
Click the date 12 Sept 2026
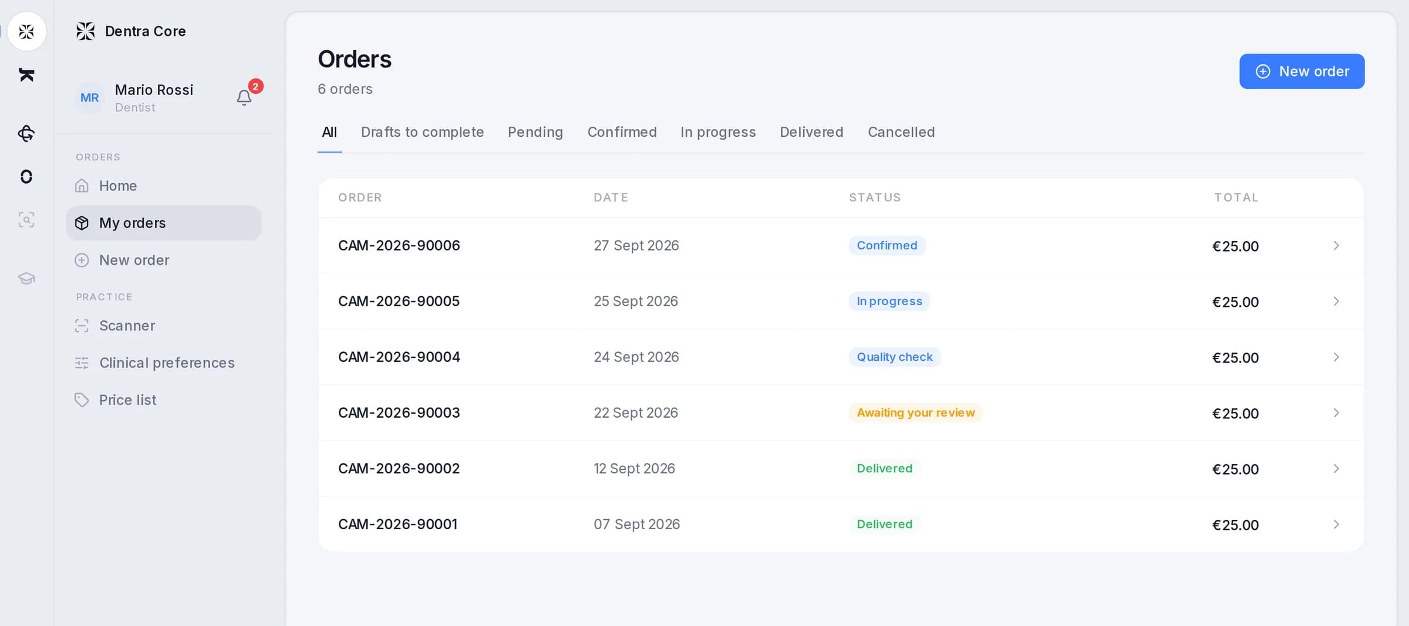[x=635, y=469]
